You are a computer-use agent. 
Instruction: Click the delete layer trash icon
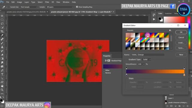tap(187, 106)
